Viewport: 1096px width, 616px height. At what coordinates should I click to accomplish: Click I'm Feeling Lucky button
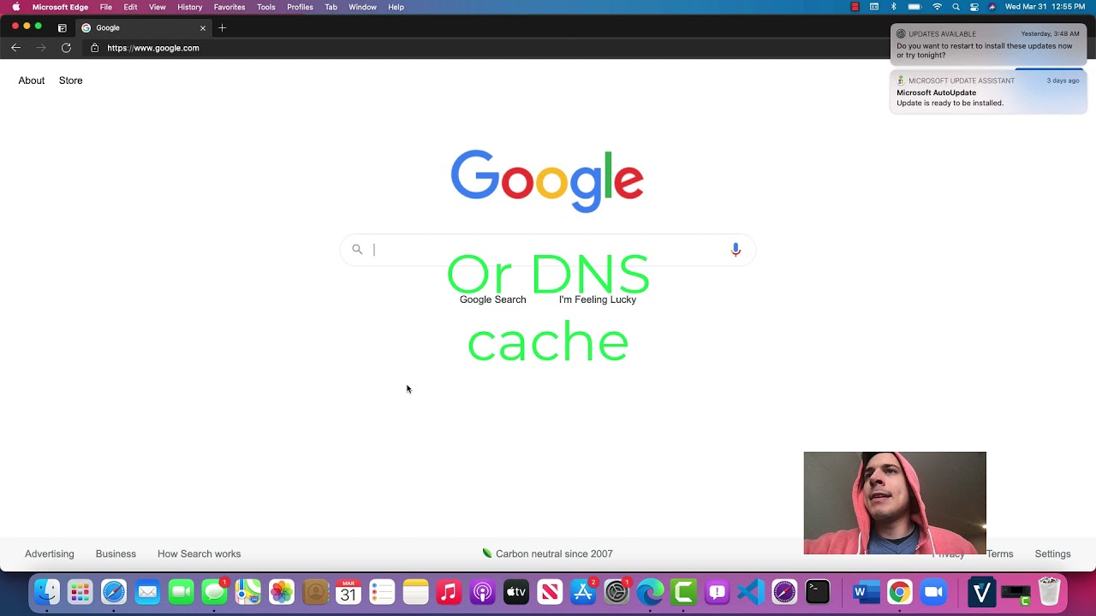pyautogui.click(x=598, y=299)
